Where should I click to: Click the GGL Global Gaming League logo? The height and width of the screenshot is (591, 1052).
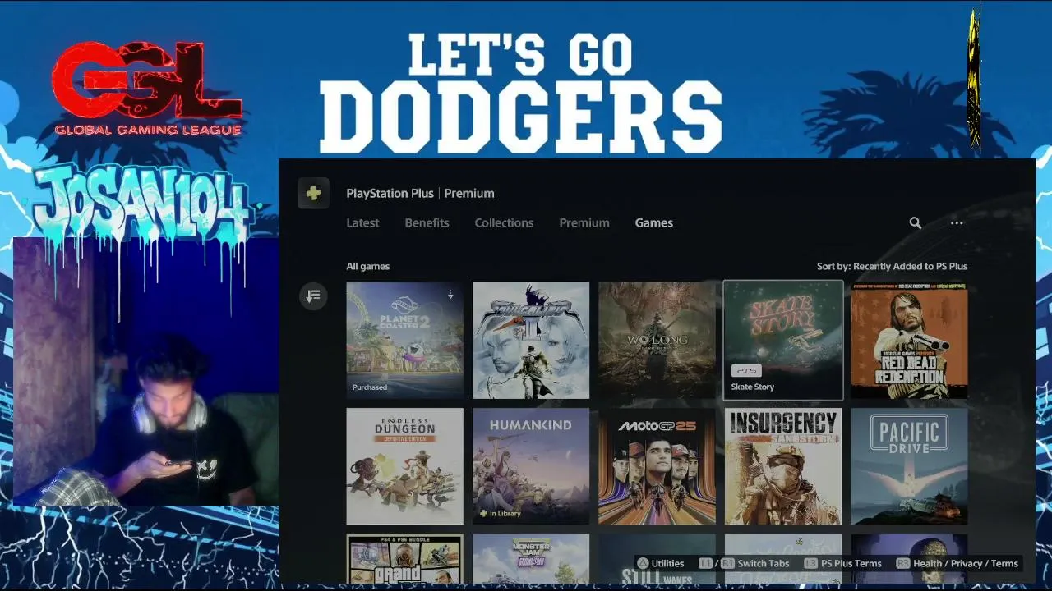[x=147, y=89]
